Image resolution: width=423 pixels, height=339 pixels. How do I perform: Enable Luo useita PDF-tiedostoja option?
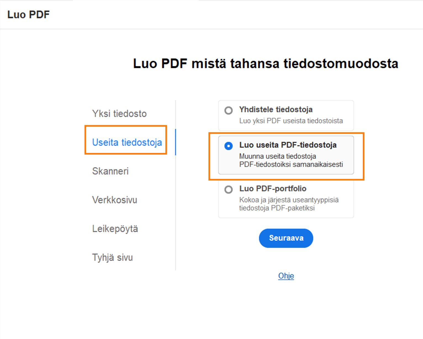229,146
